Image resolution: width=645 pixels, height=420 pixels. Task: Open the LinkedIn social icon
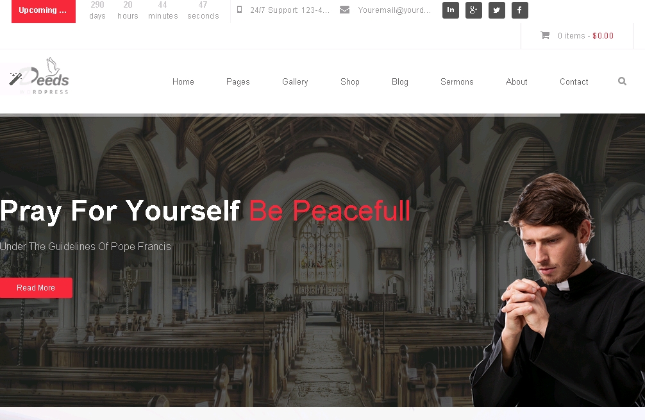tap(451, 10)
